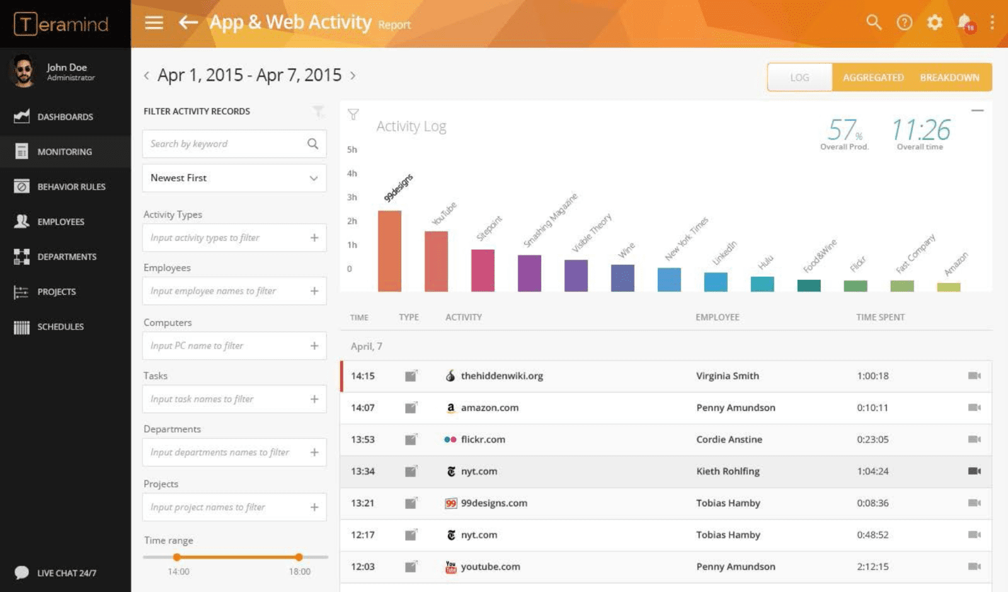
Task: Click the Input activity types to filter field
Action: [234, 238]
